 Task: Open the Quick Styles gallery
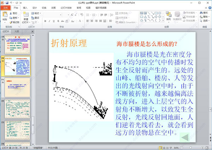pos(177,17)
